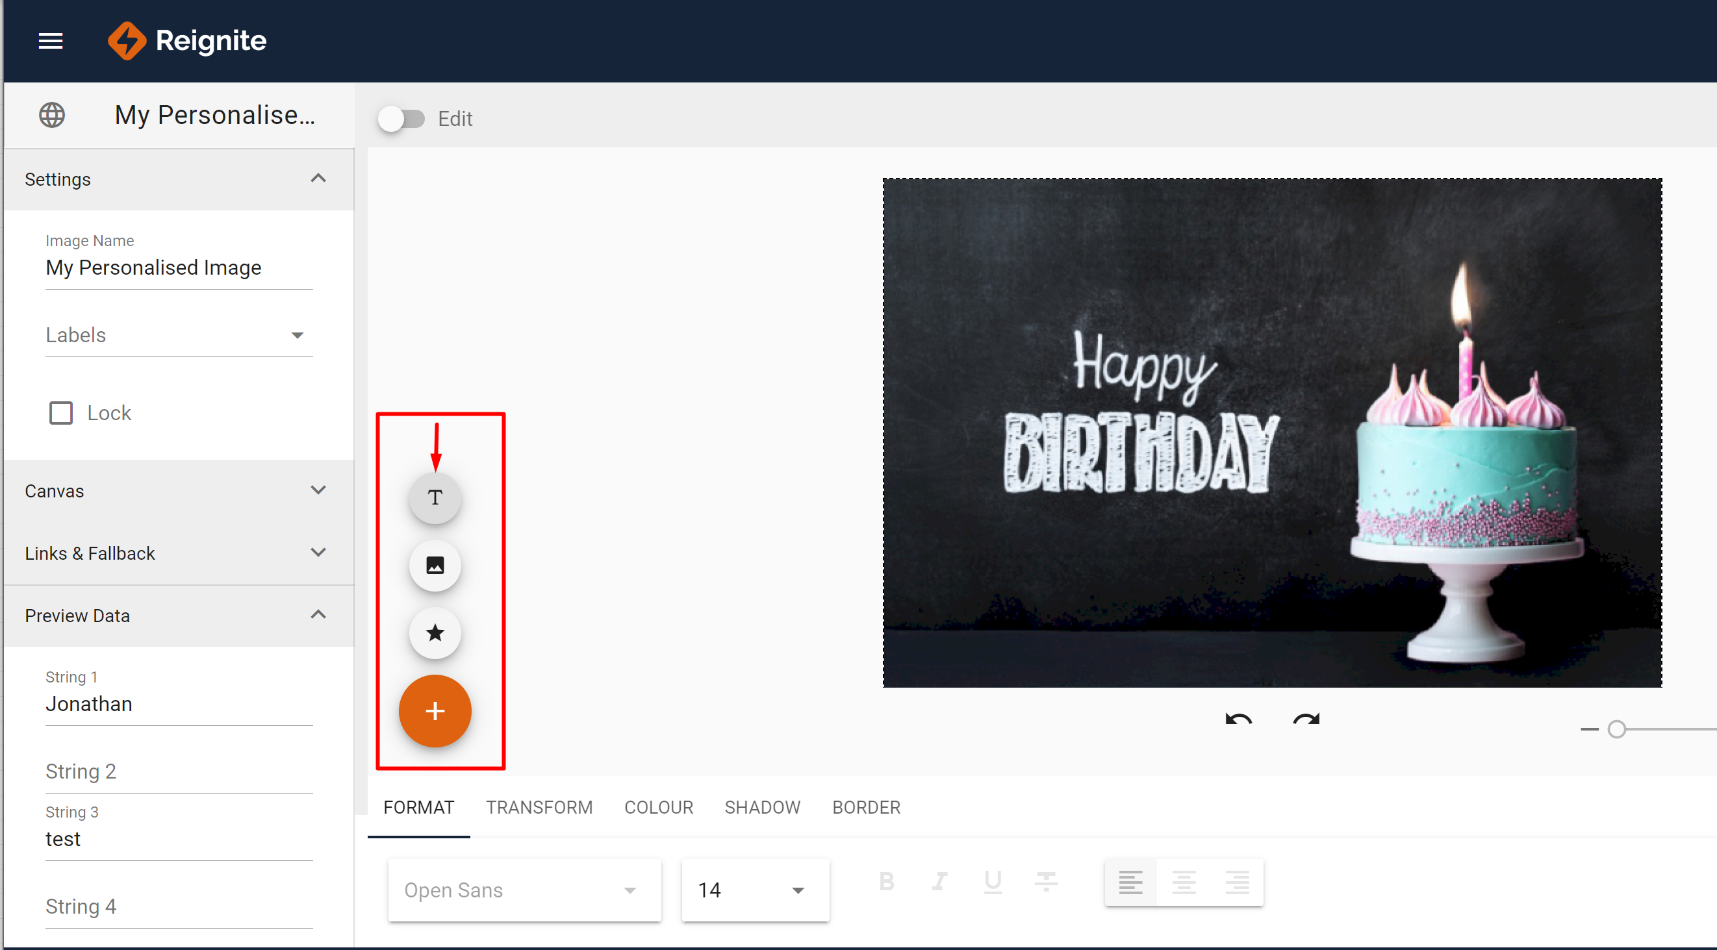
Task: Switch to the TRANSFORM tab
Action: coord(539,807)
